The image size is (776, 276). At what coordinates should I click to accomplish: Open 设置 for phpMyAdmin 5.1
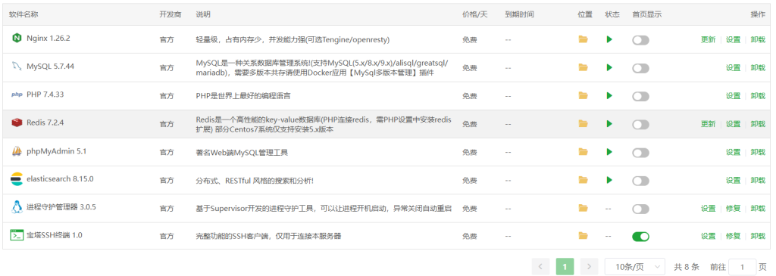click(x=733, y=152)
